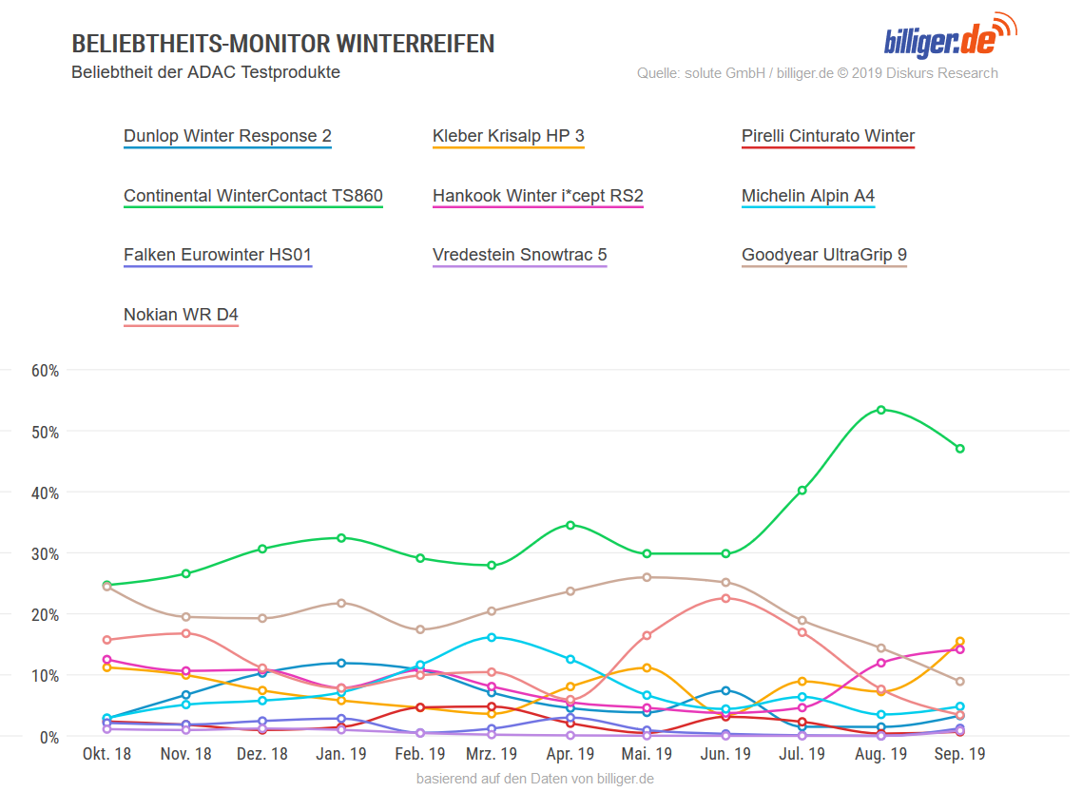Click the orange Kleber point at Sep. 19

click(960, 642)
